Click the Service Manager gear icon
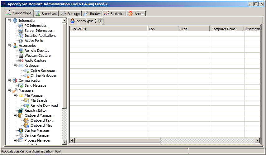 (x=21, y=135)
